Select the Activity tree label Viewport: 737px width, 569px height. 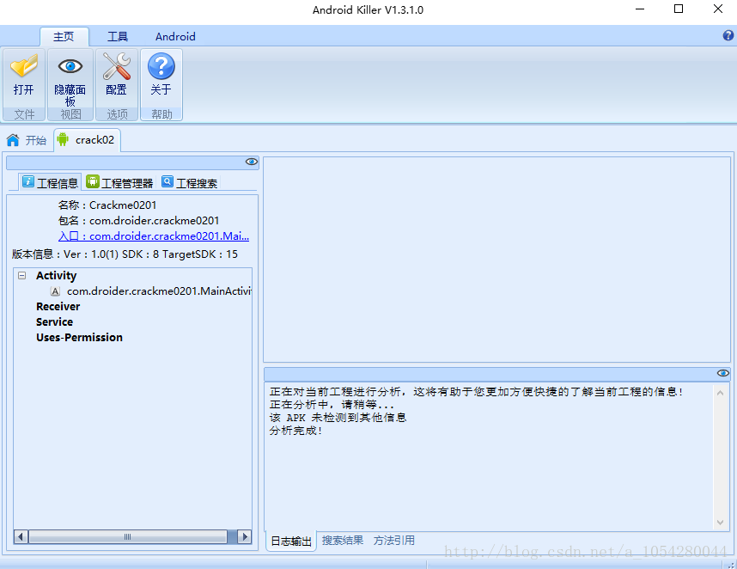click(x=57, y=276)
